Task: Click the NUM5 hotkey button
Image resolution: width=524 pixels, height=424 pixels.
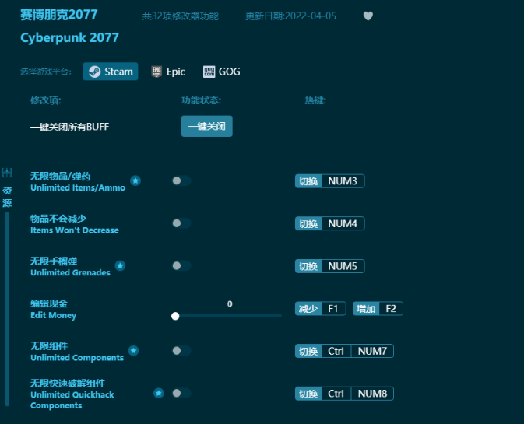Action: pyautogui.click(x=330, y=266)
